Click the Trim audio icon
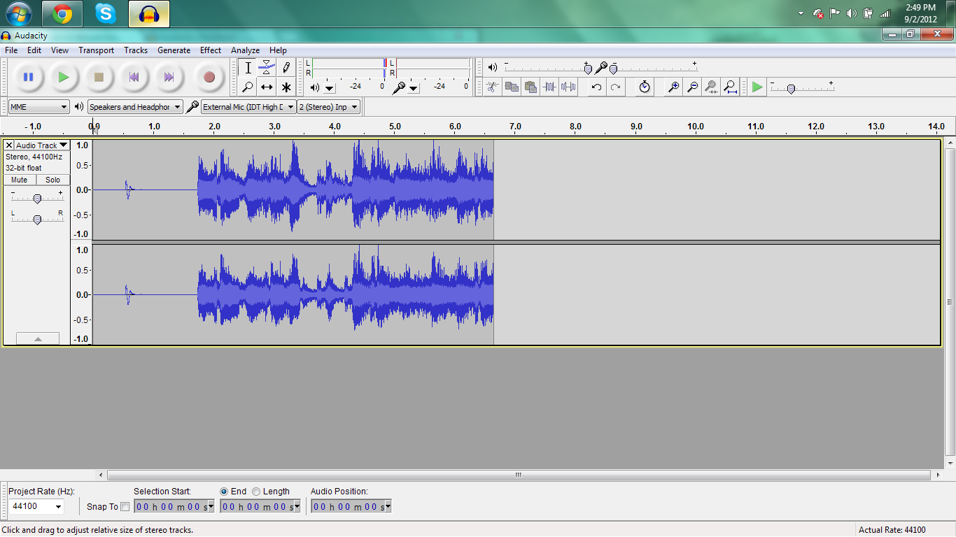The width and height of the screenshot is (956, 537). (549, 87)
